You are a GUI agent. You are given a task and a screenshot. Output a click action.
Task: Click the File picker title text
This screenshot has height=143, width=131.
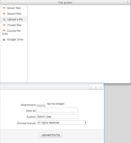coord(65,3)
